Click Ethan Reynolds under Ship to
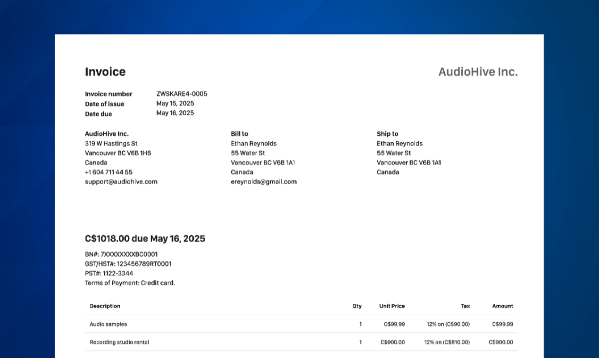The width and height of the screenshot is (599, 358). click(x=399, y=143)
